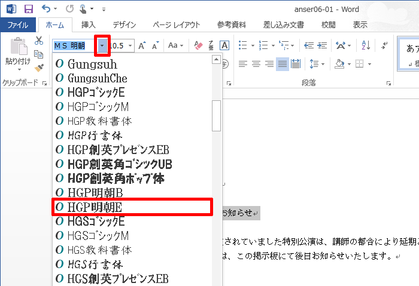Open the Undo history dropdown arrow
The width and height of the screenshot is (419, 286).
[55, 9]
